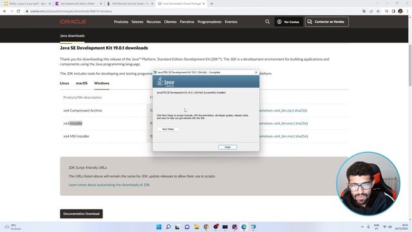Open the browser profile avatar

[400, 12]
